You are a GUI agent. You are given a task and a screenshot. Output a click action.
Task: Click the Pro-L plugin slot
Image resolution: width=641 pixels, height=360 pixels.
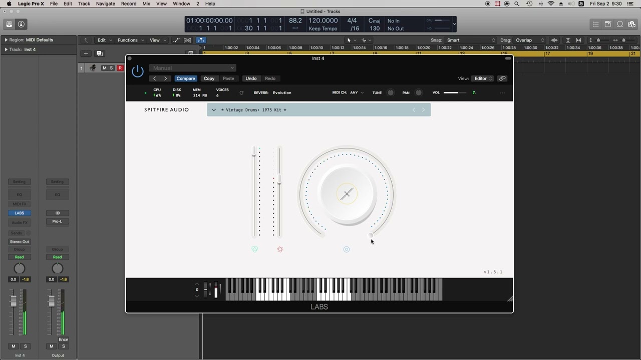pos(58,221)
